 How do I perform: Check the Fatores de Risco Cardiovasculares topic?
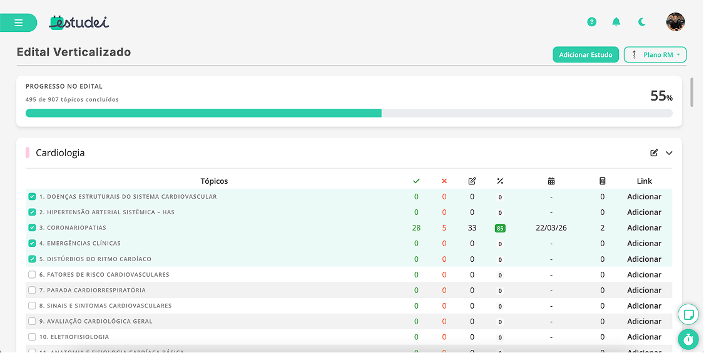(x=32, y=275)
